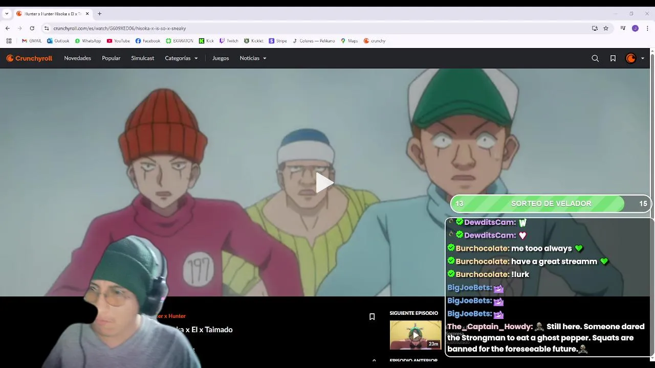Expand the account menu arrow beside avatar
Image resolution: width=655 pixels, height=368 pixels.
click(643, 58)
